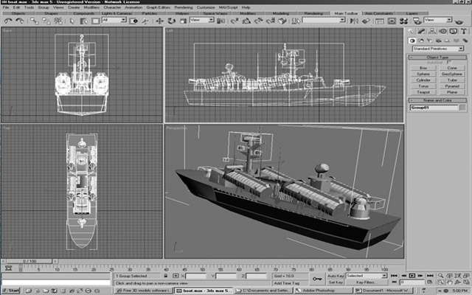
Task: Toggle the Auto Key animation mode
Action: [336, 275]
